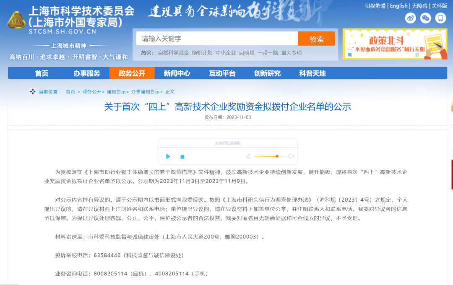Open the WeChat icon in header
Image resolution: width=453 pixels, height=285 pixels.
(425, 18)
